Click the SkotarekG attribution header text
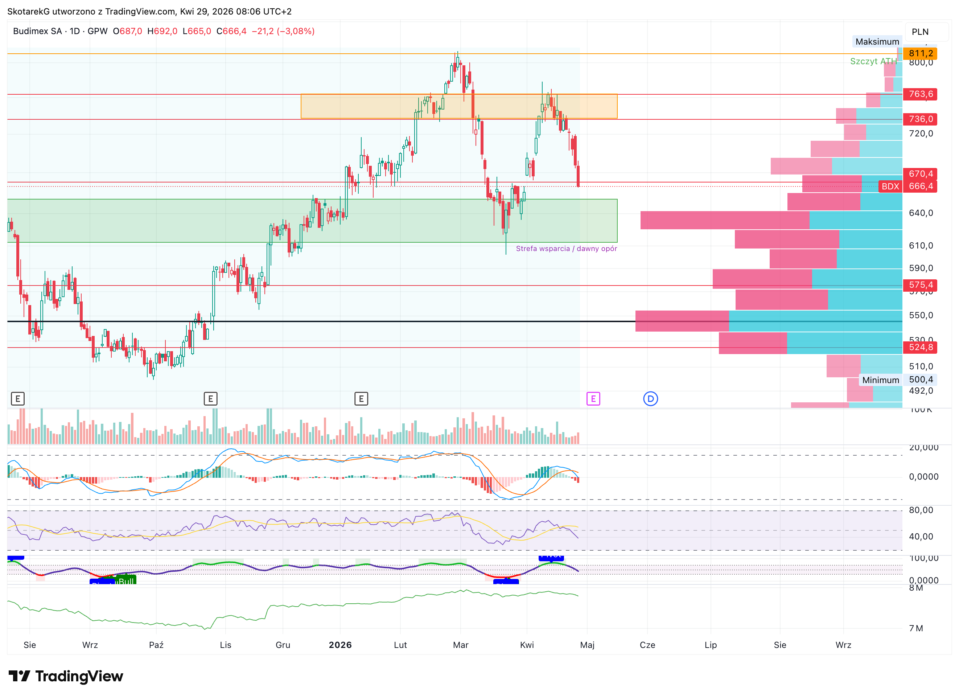This screenshot has width=959, height=698. point(149,11)
